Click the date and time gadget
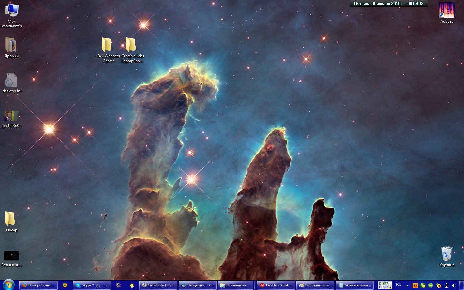 [389, 4]
